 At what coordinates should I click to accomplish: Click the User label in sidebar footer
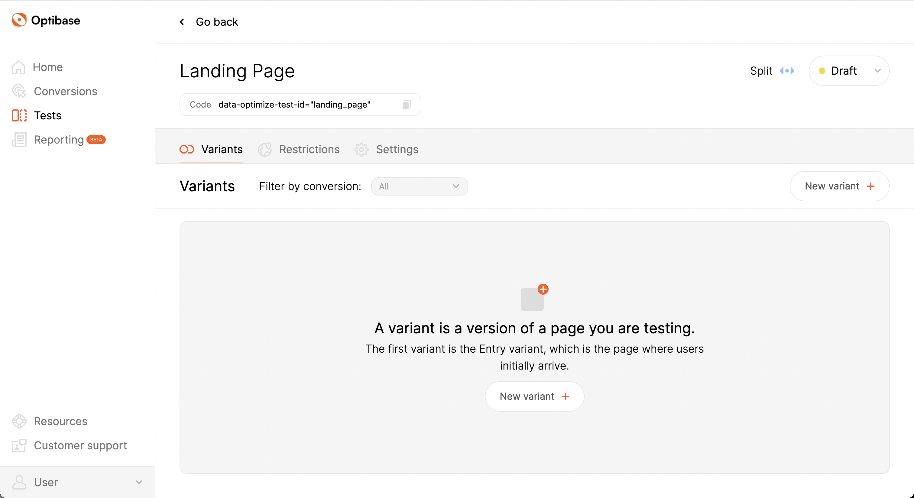[46, 482]
